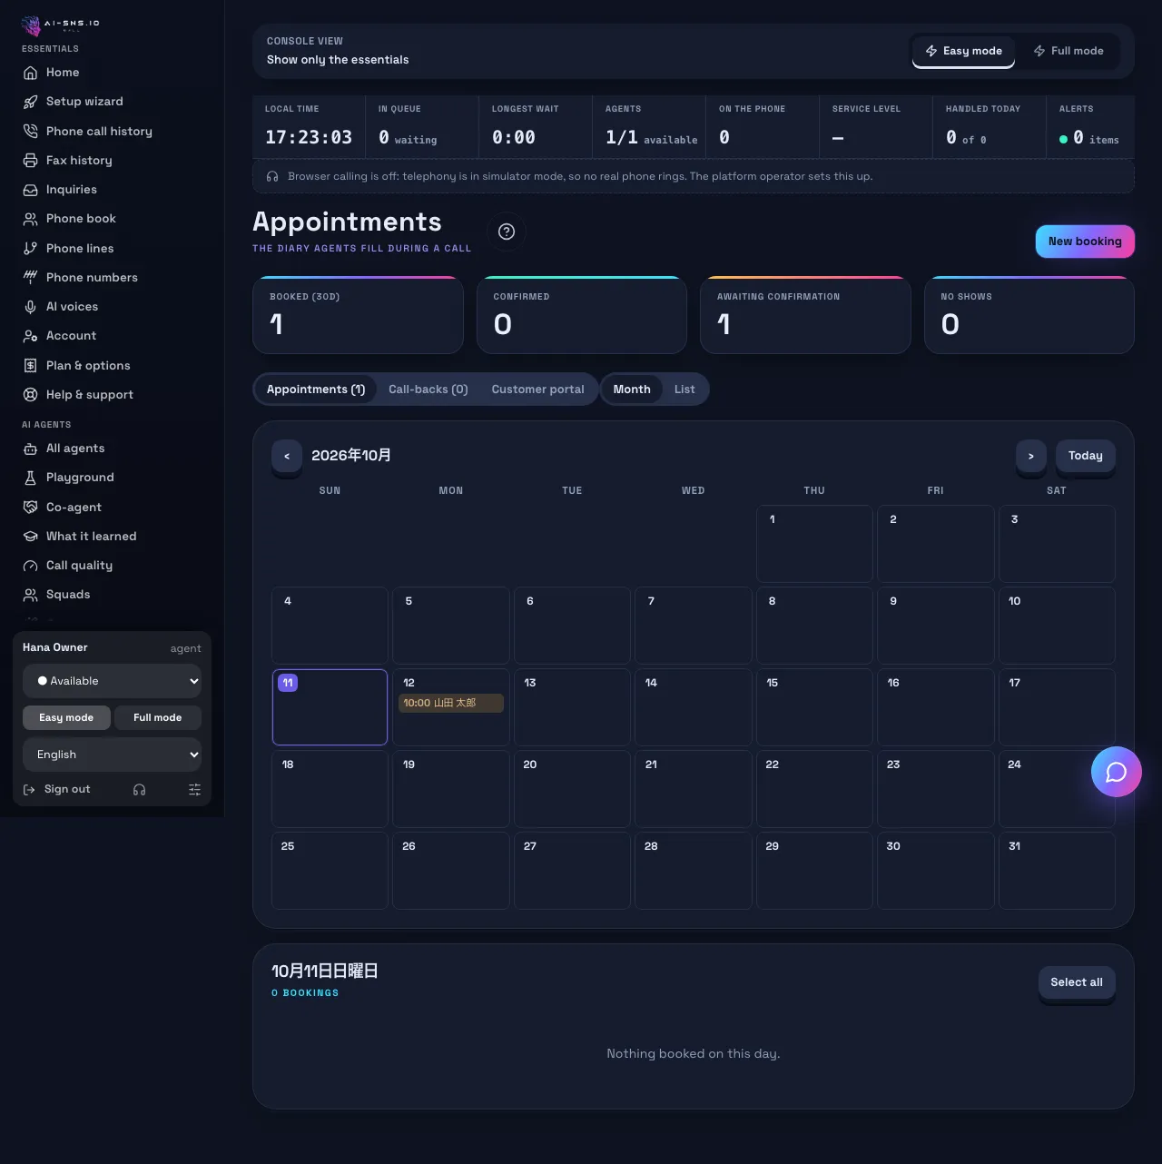Go to next month with the right chevron
The image size is (1162, 1164).
tap(1030, 456)
